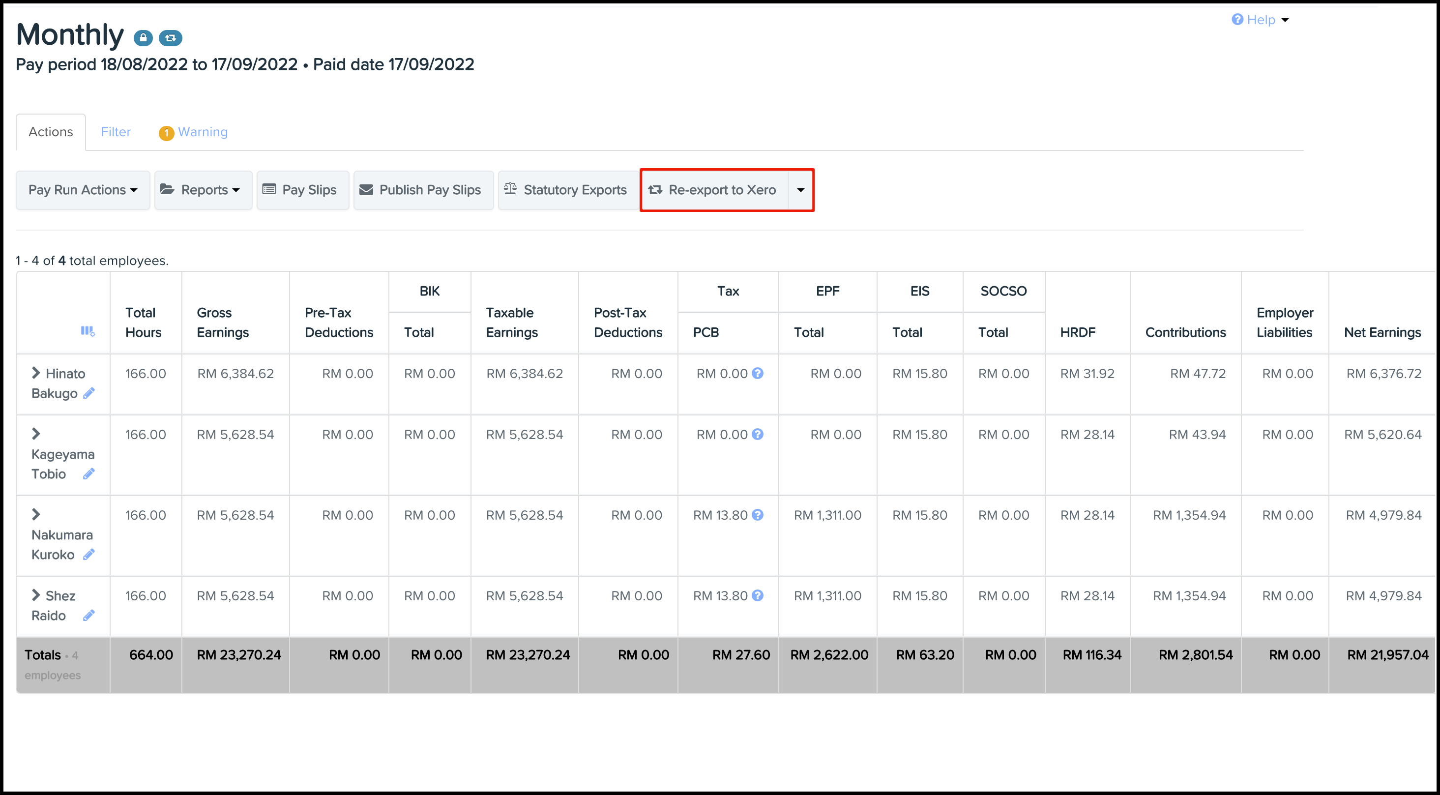Expand the Hinato Bakugo employee row
Viewport: 1440px width, 795px height.
click(36, 373)
